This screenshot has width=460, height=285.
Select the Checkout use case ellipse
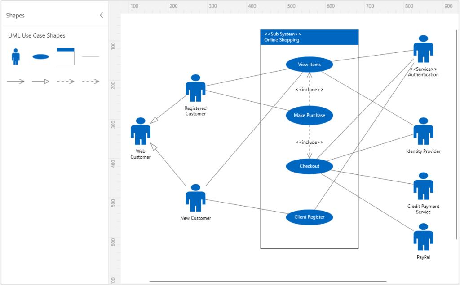coord(310,166)
